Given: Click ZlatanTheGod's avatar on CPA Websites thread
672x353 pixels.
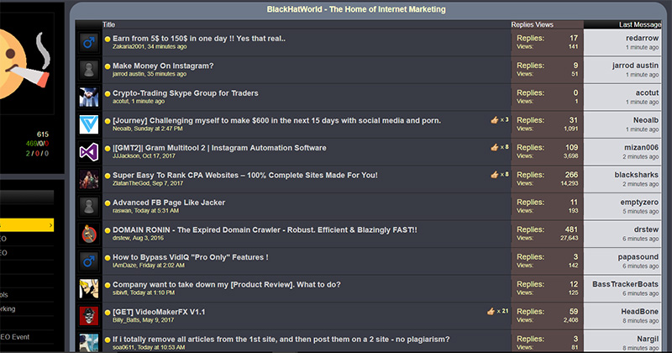Looking at the screenshot, I should click(89, 179).
